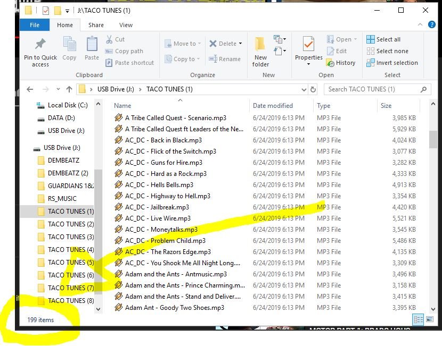442x346 pixels.
Task: Open the File menu tab
Action: [x=35, y=25]
